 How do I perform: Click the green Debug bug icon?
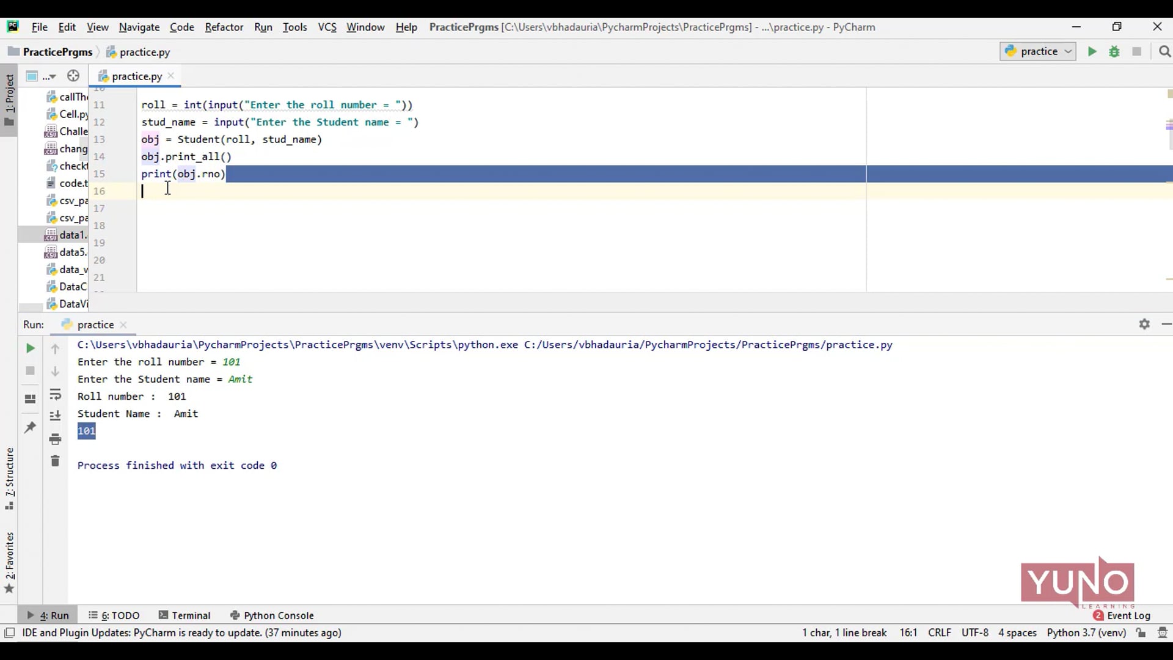click(1114, 51)
